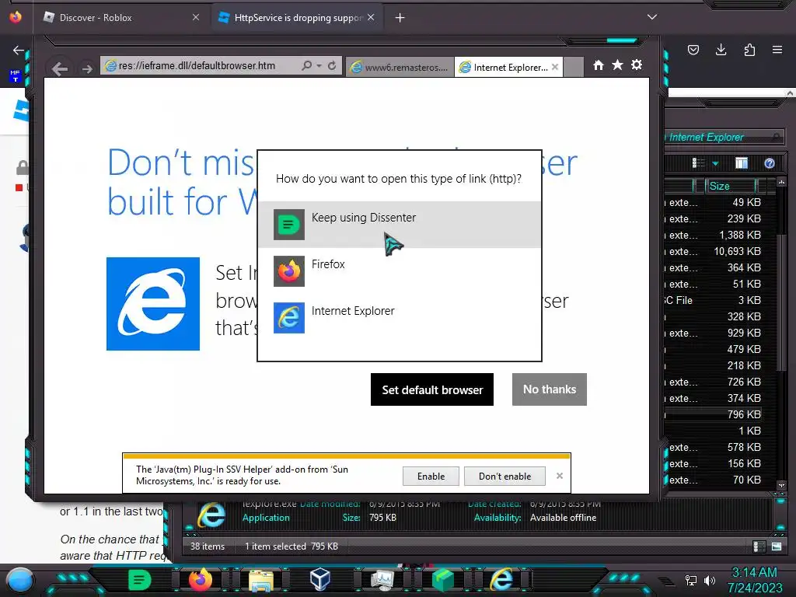Select the 796 KB file row
The width and height of the screenshot is (796, 597).
(715, 414)
